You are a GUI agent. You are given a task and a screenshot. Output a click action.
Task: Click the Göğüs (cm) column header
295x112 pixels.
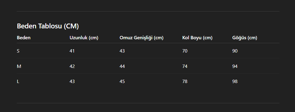tap(245, 38)
